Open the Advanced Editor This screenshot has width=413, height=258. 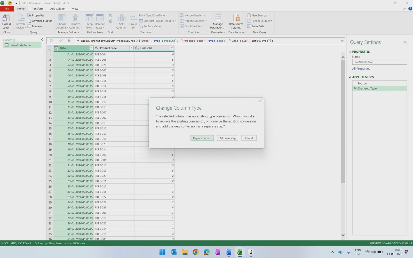click(40, 21)
